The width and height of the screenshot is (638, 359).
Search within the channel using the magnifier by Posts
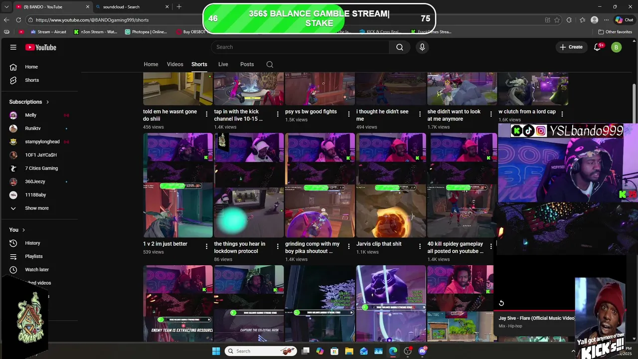(270, 64)
